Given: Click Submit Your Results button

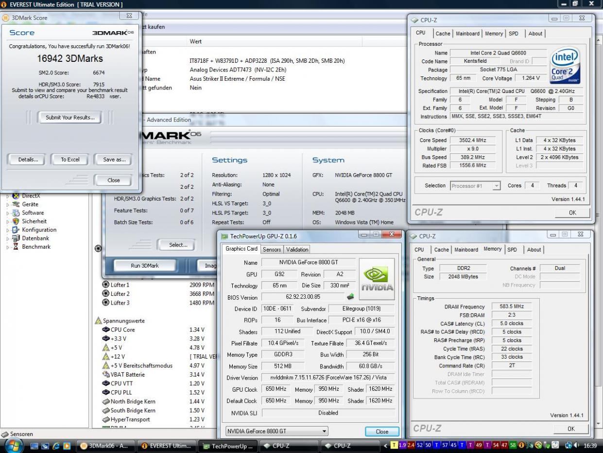Looking at the screenshot, I should (x=70, y=117).
